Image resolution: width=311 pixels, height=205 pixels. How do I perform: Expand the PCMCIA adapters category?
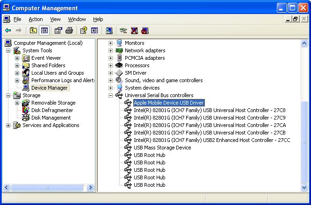tap(111, 58)
